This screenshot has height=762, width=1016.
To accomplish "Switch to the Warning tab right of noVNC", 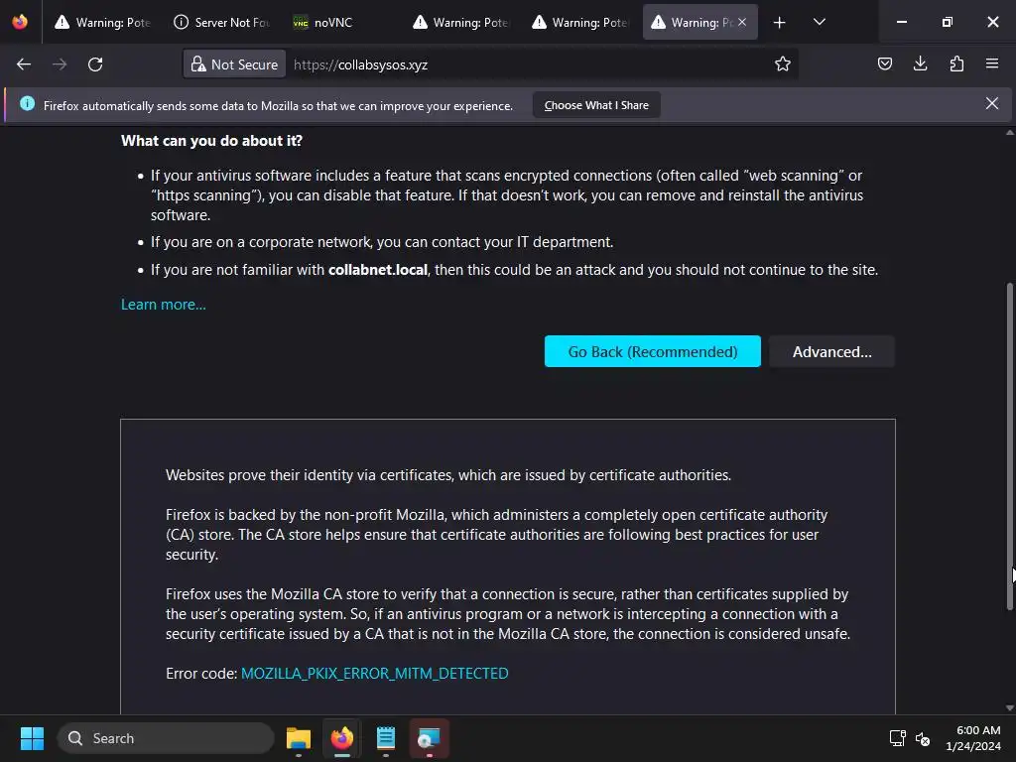I will coord(460,22).
